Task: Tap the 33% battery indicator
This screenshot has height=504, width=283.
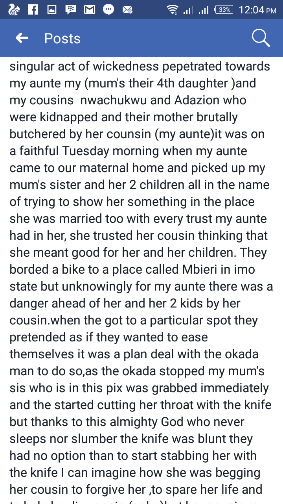Action: pos(224,10)
